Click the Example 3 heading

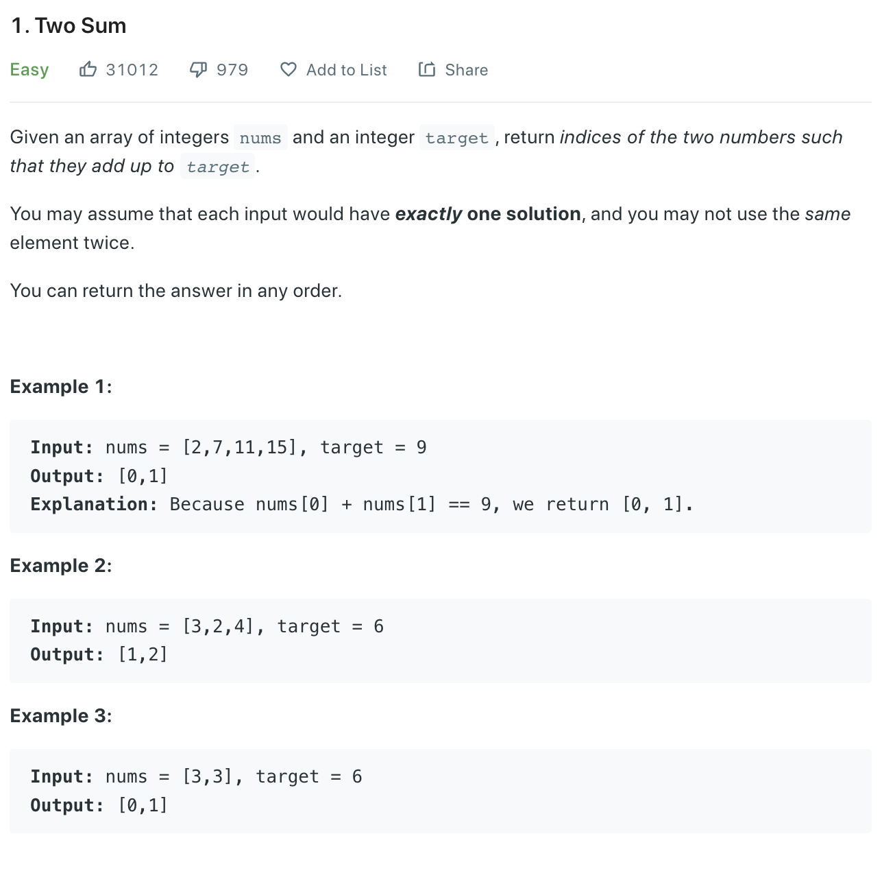[61, 716]
